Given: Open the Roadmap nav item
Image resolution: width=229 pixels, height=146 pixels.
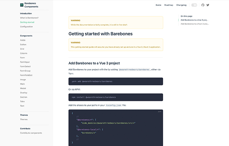Looking at the screenshot, I should (x=169, y=5).
